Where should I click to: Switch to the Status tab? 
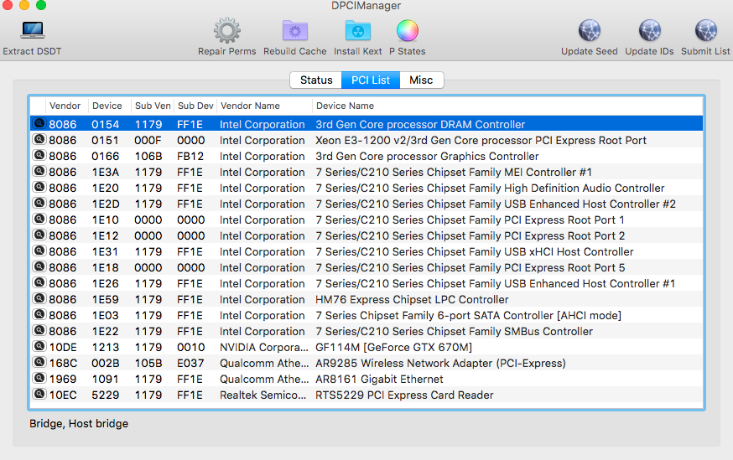(x=316, y=80)
